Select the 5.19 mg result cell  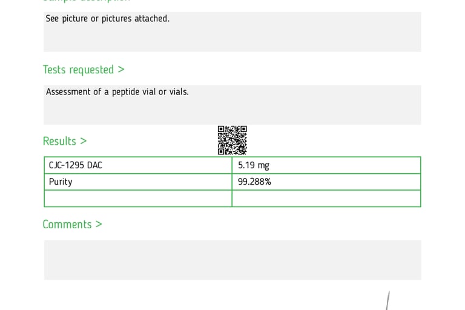[326, 165]
